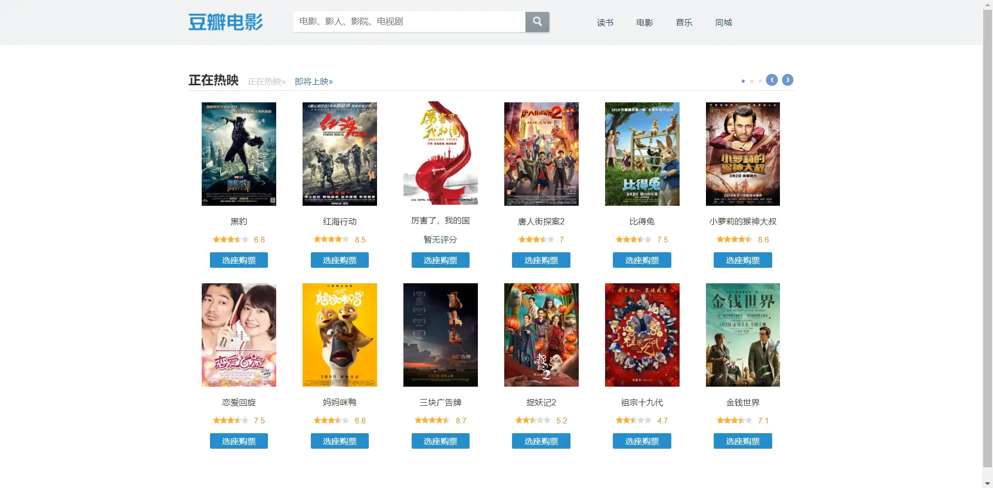993x488 pixels.
Task: Buy tickets for 妈妈咪鸭
Action: tap(340, 441)
